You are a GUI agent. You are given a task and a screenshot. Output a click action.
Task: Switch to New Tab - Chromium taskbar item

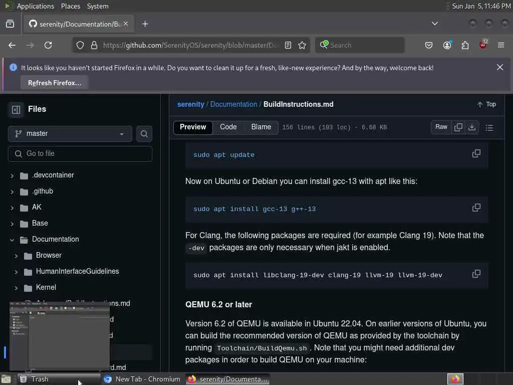[142, 379]
